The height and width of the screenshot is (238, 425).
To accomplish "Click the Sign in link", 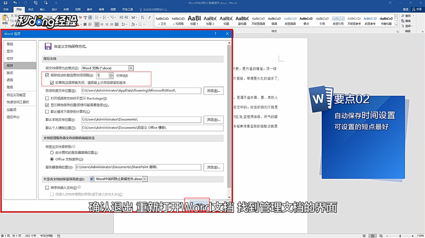I will pyautogui.click(x=406, y=9).
